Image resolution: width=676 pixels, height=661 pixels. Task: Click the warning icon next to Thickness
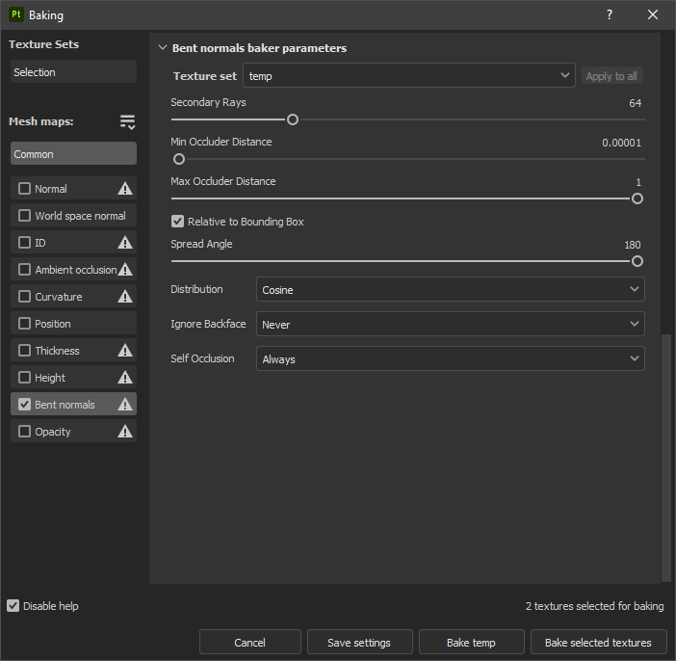125,351
